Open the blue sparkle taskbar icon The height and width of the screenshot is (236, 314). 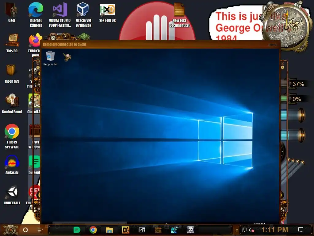(x=174, y=230)
